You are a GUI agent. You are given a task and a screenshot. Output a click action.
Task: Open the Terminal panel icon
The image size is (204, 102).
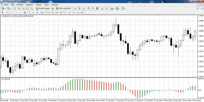(x=28, y=8)
